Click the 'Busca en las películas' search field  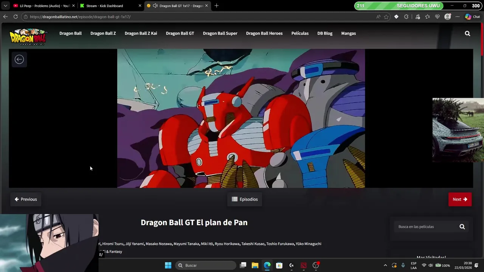point(426,227)
